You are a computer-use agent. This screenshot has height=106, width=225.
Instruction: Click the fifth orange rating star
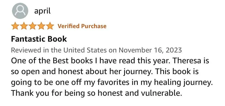click(50, 26)
